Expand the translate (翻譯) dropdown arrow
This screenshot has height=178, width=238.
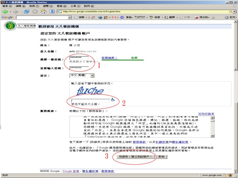click(177, 18)
